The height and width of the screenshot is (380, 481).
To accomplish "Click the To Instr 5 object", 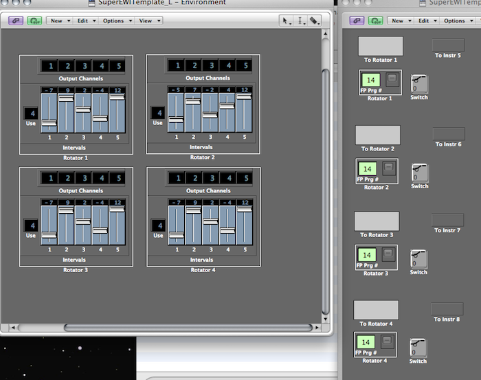I will click(x=448, y=45).
